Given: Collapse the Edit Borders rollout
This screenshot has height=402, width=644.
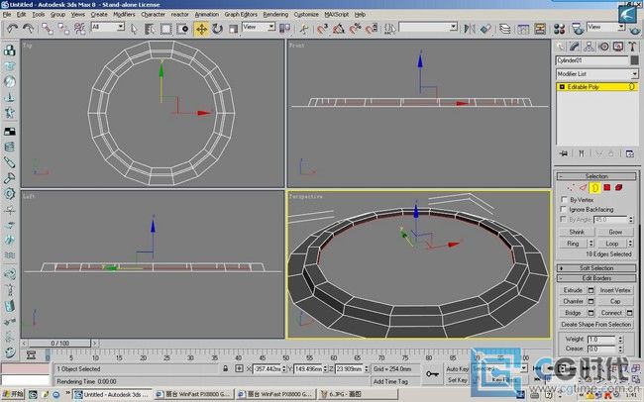Looking at the screenshot, I should 596,278.
